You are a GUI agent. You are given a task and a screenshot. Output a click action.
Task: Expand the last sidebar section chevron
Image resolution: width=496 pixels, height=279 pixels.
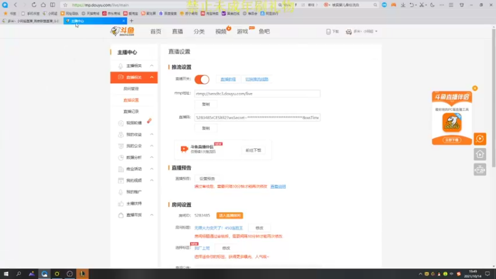click(x=152, y=215)
